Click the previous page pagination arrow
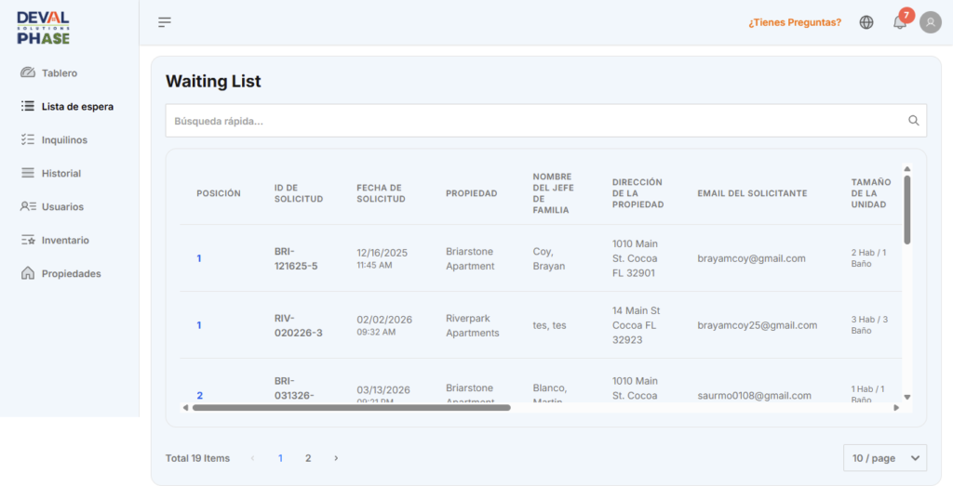This screenshot has width=953, height=486. point(252,458)
